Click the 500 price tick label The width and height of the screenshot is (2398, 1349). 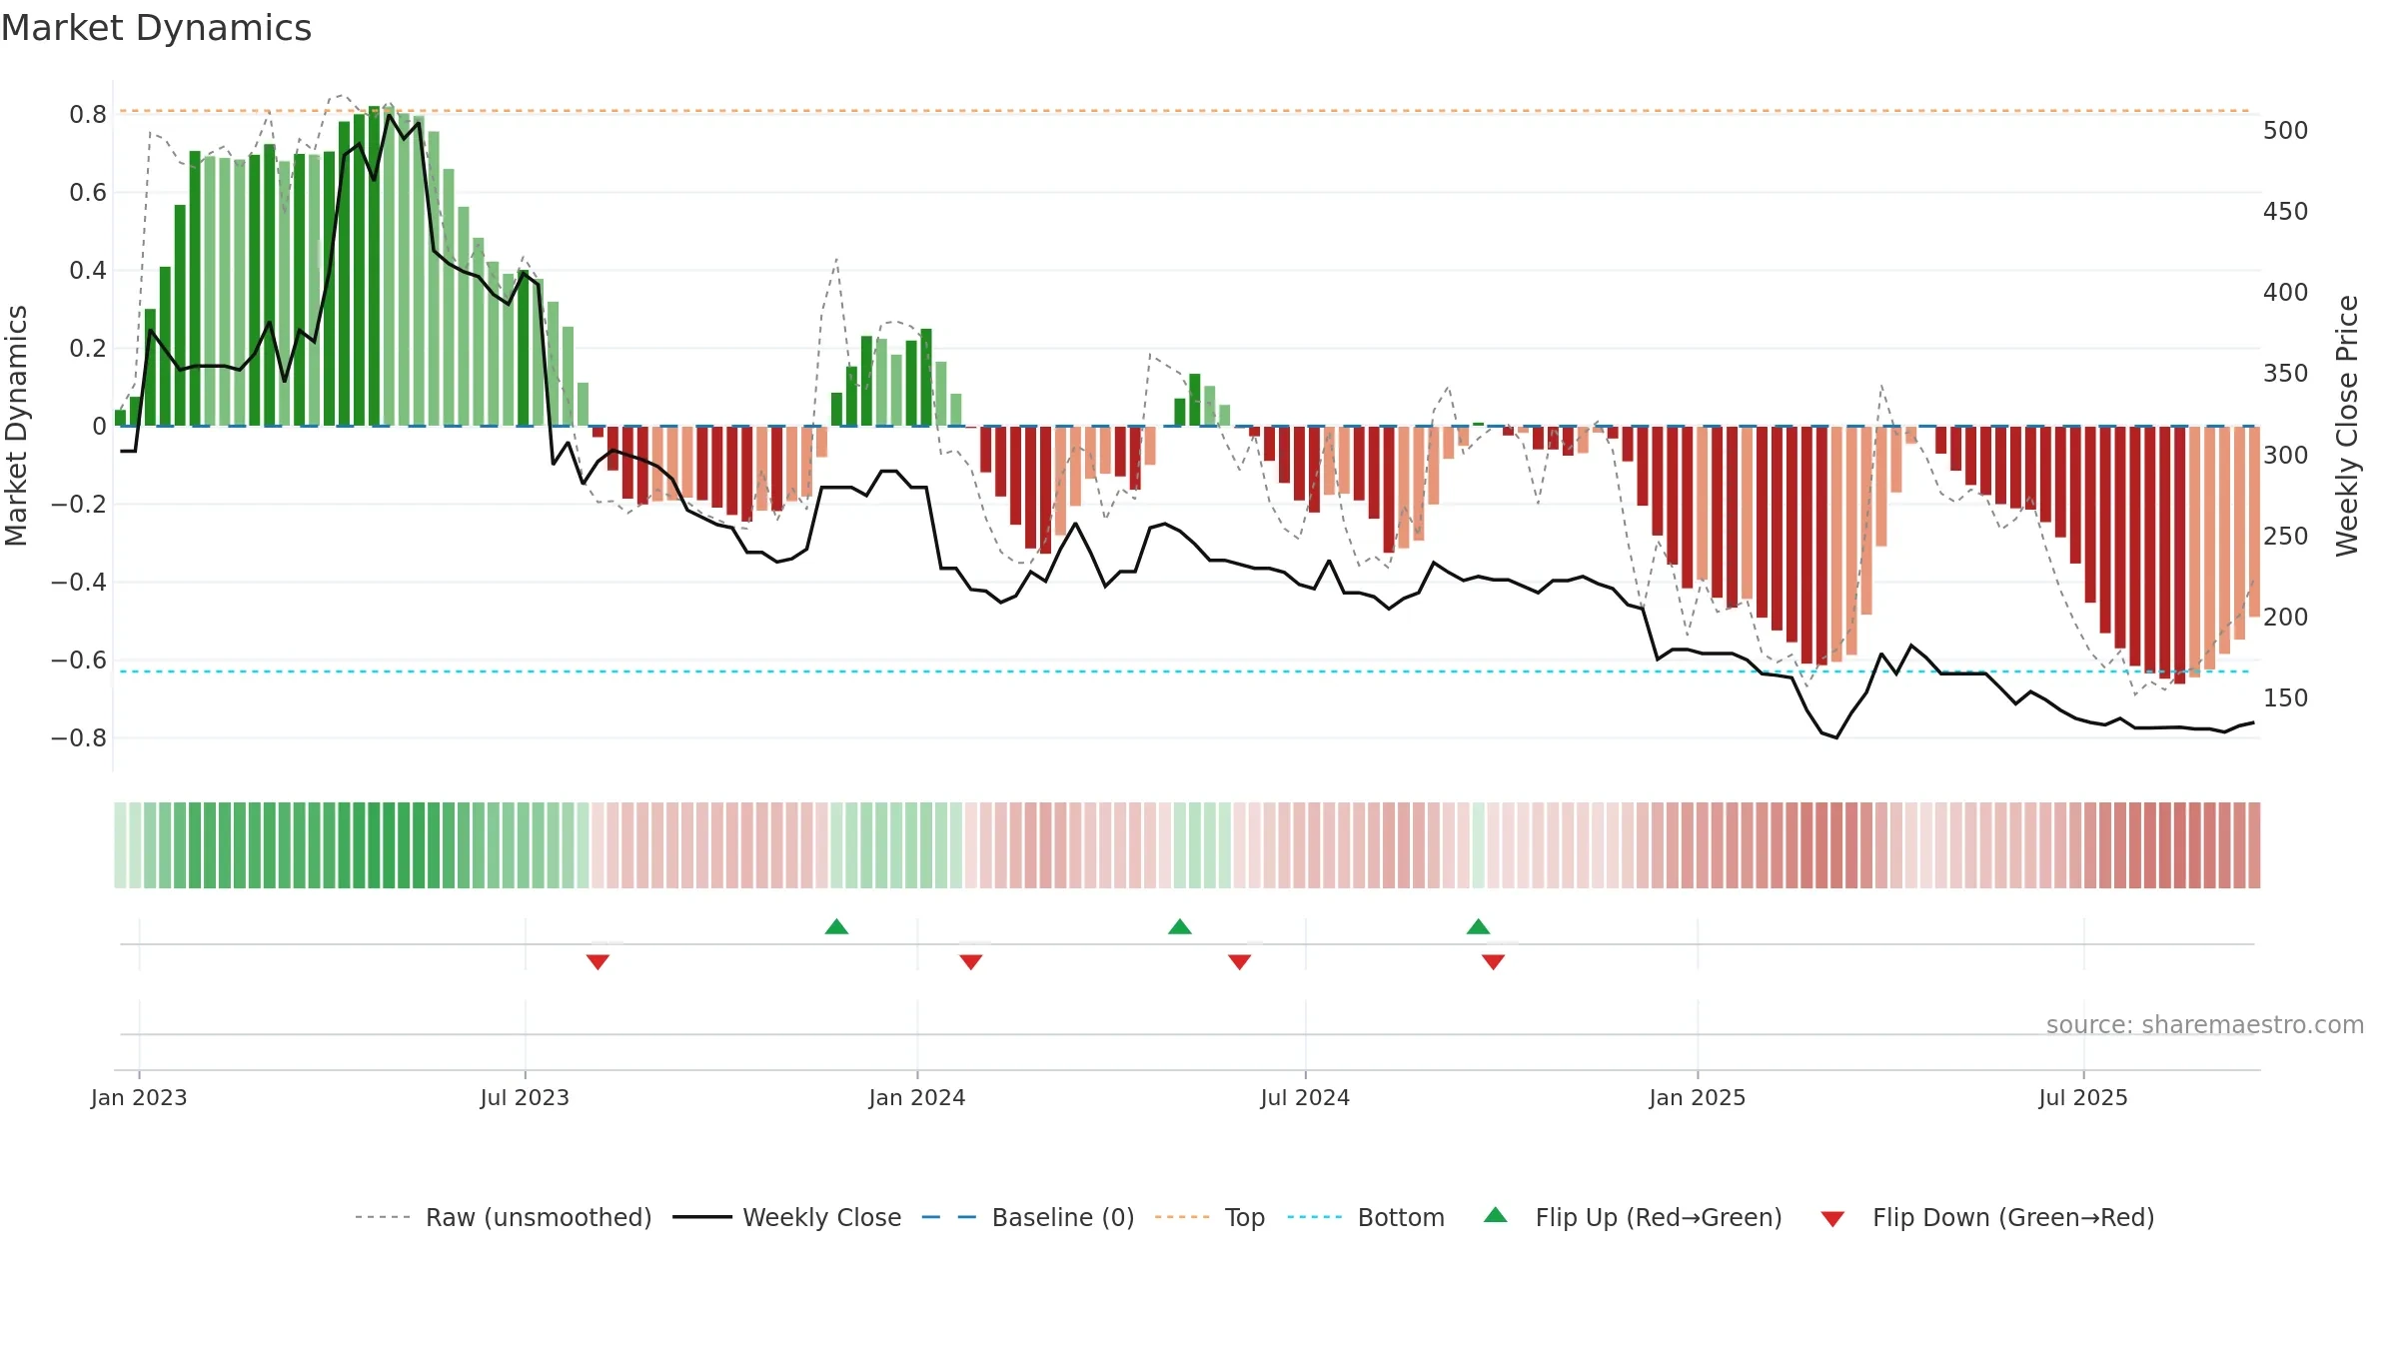coord(2285,130)
